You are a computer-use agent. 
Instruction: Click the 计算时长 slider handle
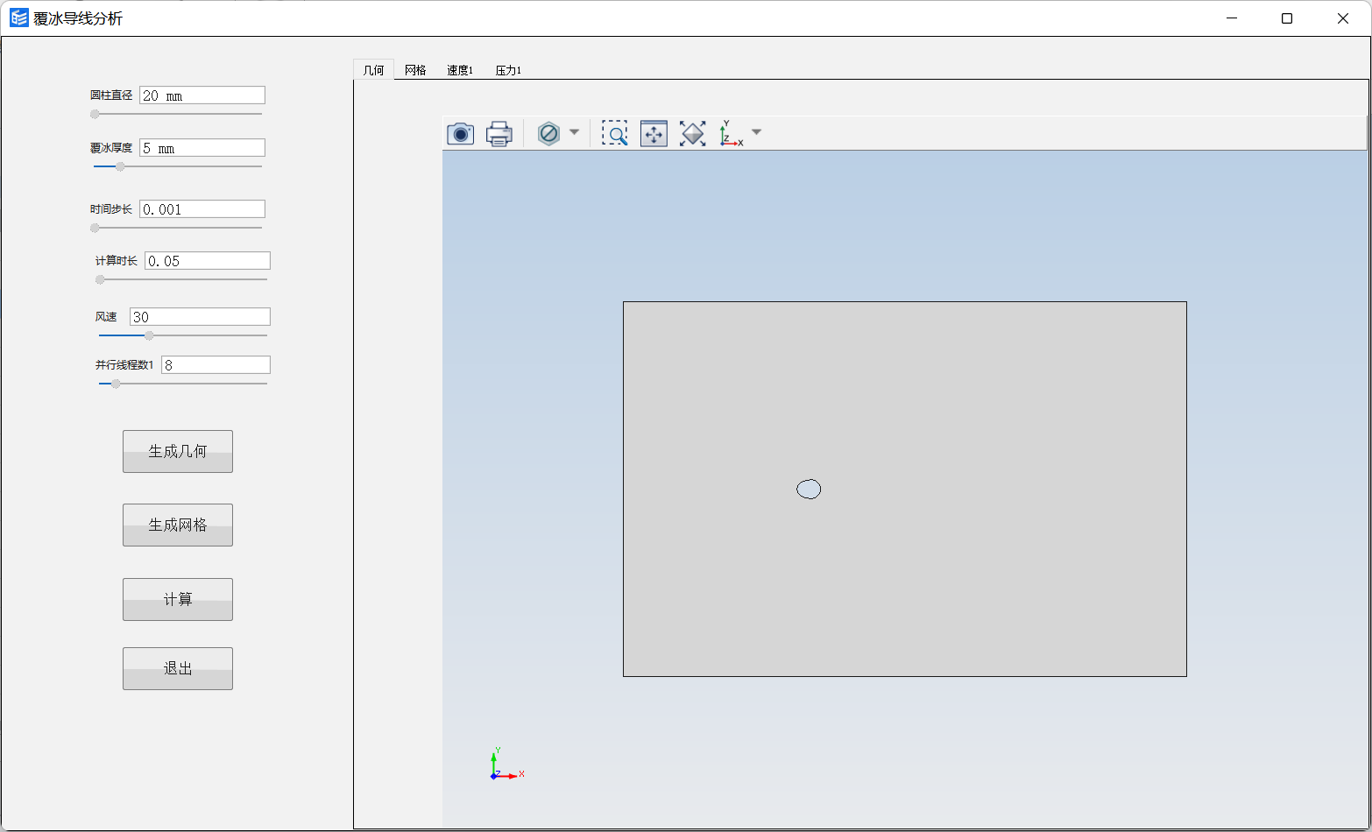[100, 279]
